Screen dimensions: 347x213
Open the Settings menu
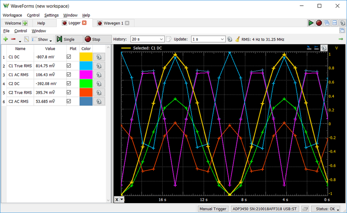(x=51, y=15)
